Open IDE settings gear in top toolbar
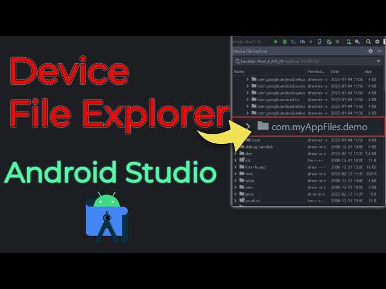 coord(377,42)
